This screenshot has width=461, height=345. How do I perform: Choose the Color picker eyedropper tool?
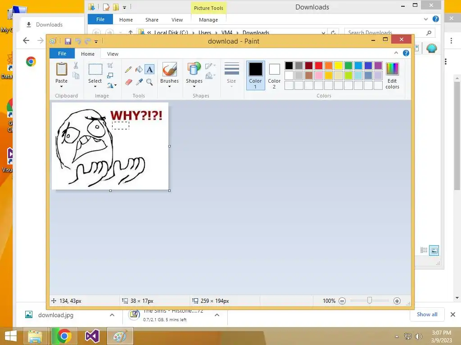(139, 82)
